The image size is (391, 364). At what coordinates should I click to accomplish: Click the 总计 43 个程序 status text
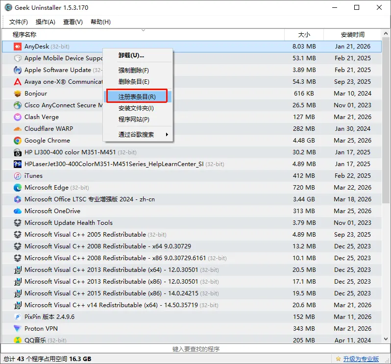coord(48,359)
